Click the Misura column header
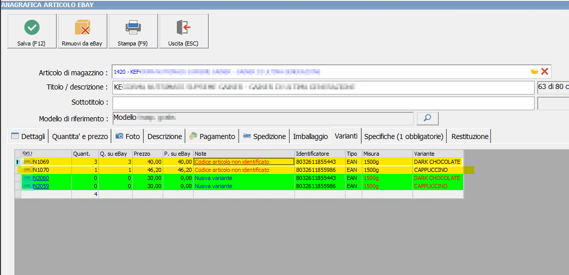The image size is (569, 275). point(387,153)
